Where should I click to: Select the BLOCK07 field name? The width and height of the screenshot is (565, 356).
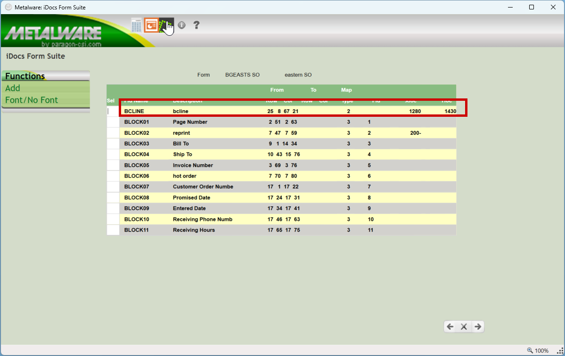pyautogui.click(x=137, y=187)
